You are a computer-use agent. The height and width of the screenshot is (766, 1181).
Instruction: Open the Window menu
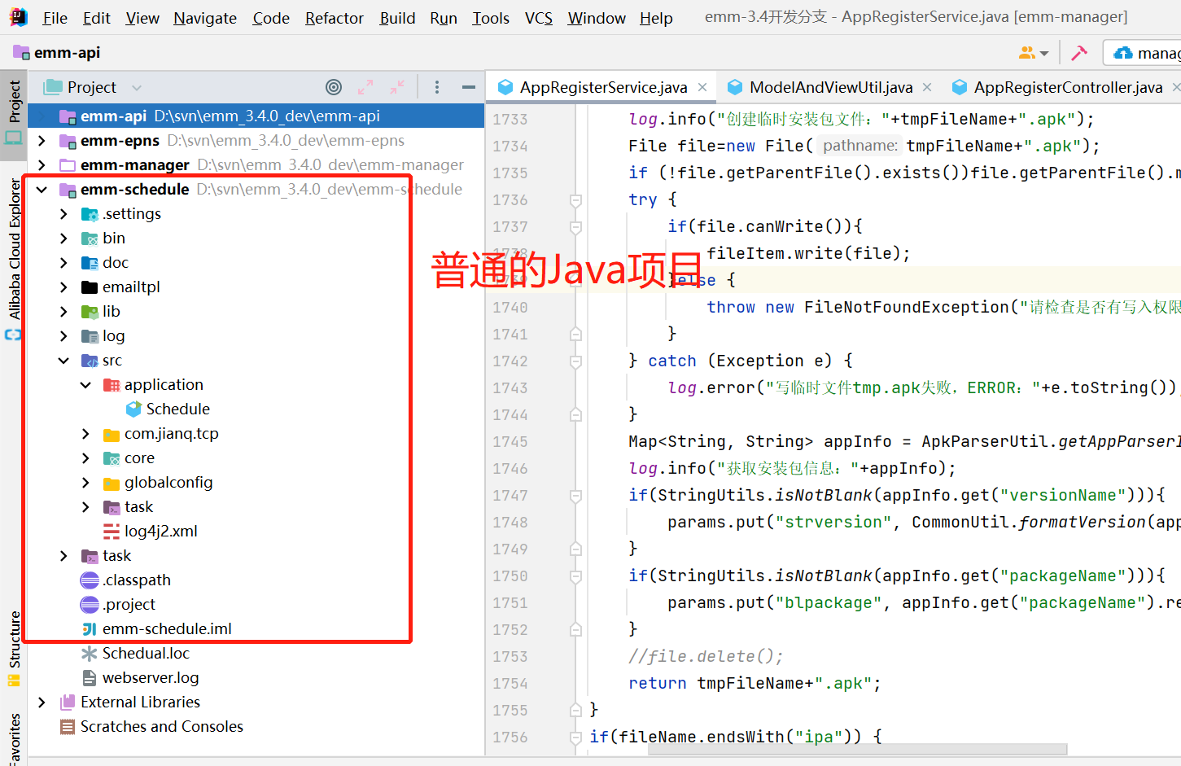click(x=597, y=18)
